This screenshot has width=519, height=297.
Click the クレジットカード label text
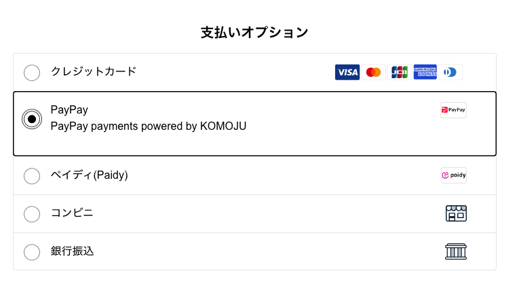tap(94, 71)
